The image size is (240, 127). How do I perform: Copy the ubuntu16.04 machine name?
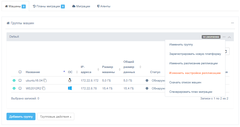(45, 81)
